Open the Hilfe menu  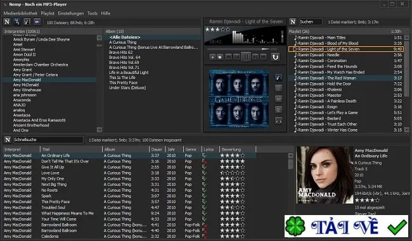point(106,13)
